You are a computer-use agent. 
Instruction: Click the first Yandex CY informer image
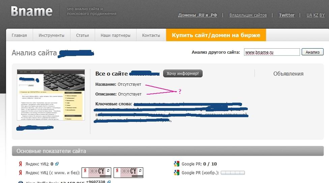(96, 173)
